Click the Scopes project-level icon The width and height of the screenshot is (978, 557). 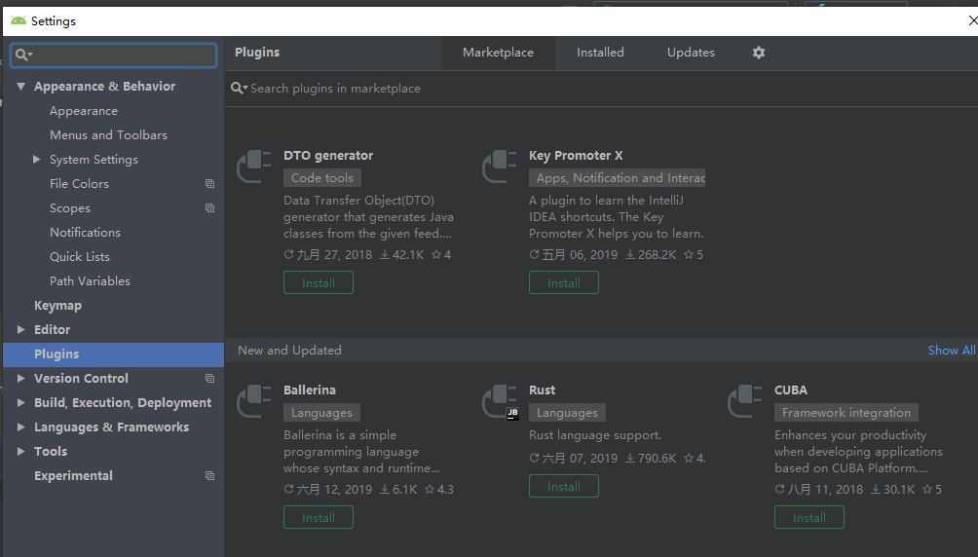[209, 208]
